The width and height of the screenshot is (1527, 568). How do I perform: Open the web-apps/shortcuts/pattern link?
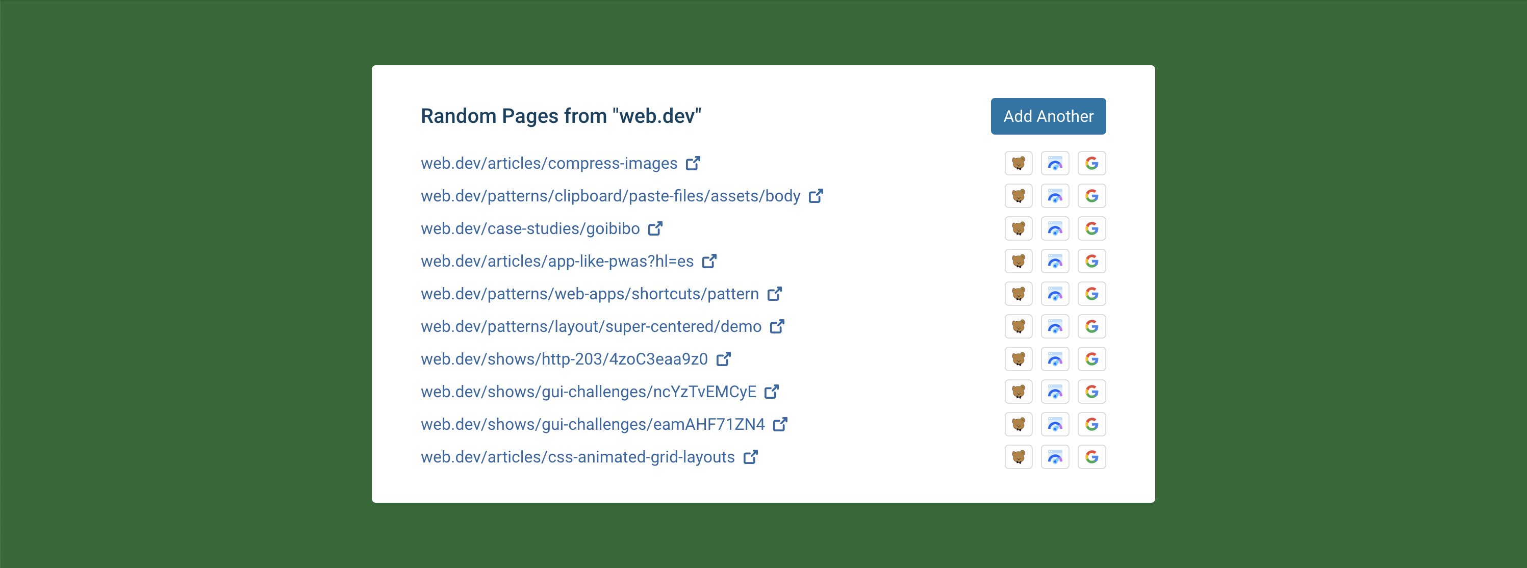(601, 294)
